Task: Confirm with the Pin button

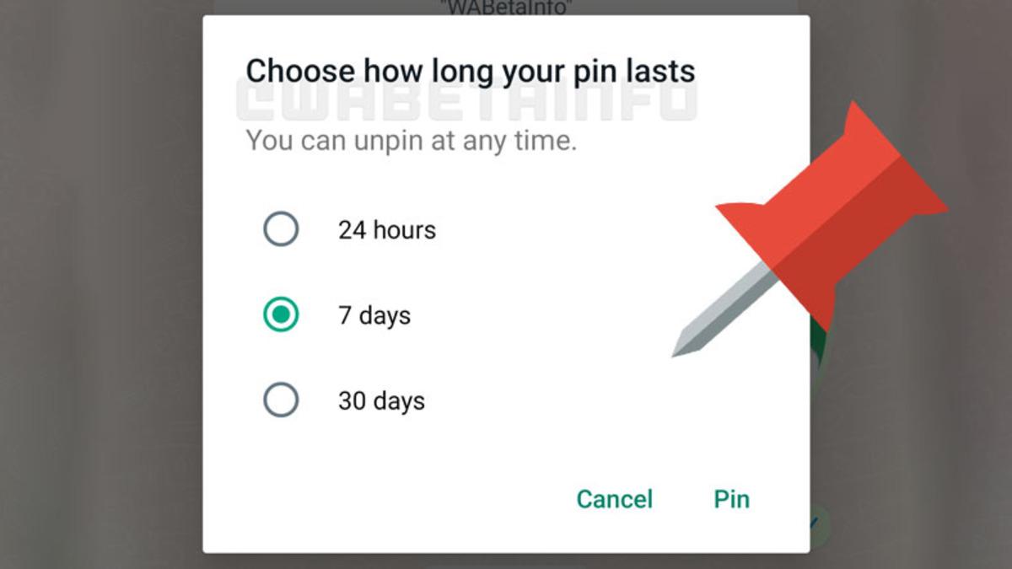Action: (731, 499)
